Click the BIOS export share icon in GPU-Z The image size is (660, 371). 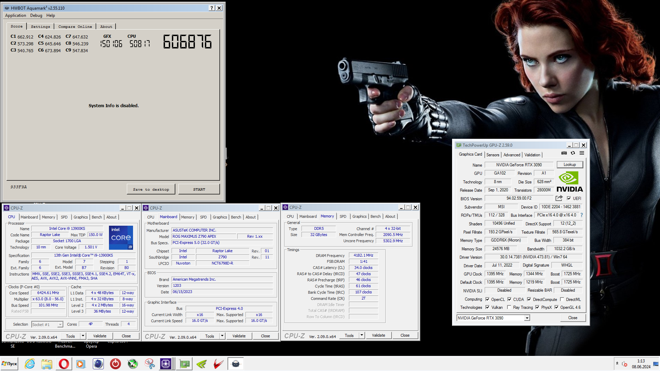click(559, 198)
